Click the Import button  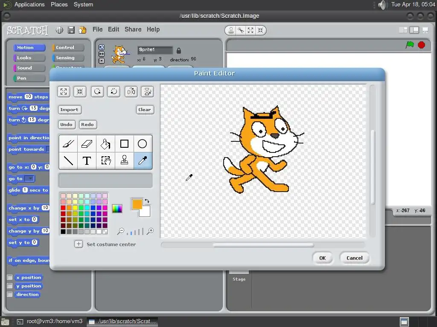click(x=70, y=109)
